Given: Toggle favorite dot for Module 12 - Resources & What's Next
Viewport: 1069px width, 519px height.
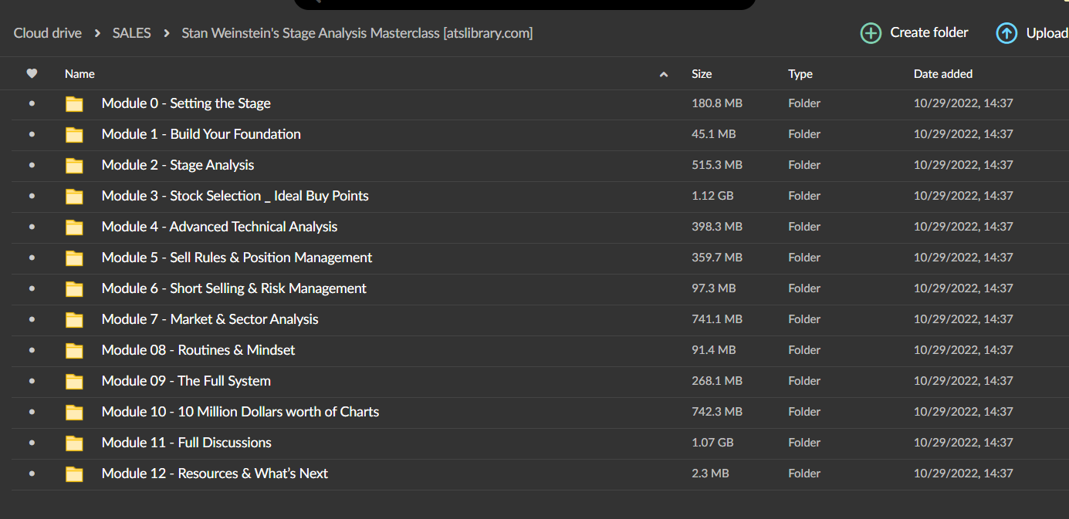Looking at the screenshot, I should (32, 474).
